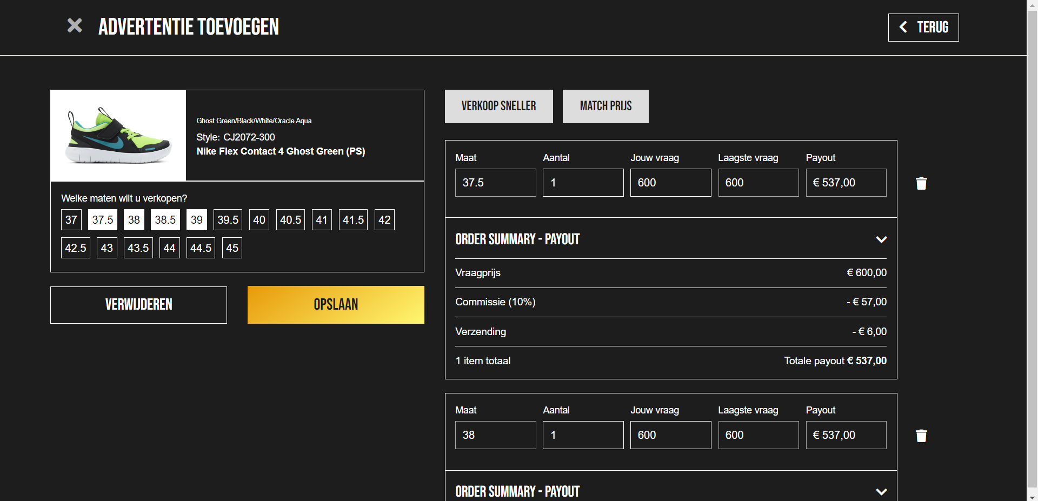The width and height of the screenshot is (1038, 501).
Task: Click the Maat field showing 37.5
Action: [495, 183]
